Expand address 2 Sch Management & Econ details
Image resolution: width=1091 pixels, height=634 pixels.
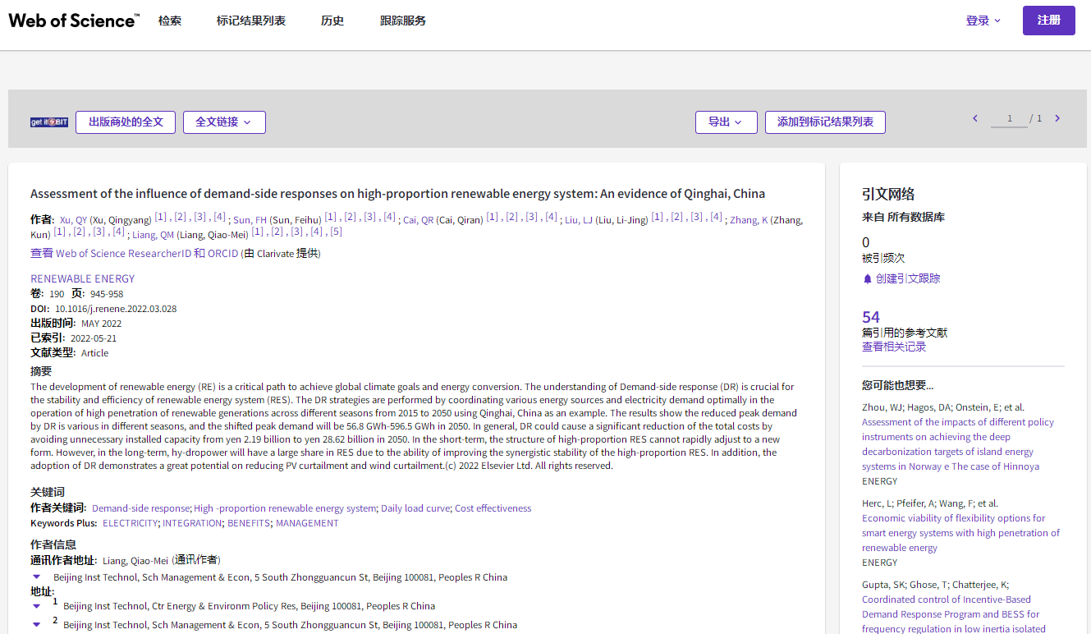coord(36,625)
